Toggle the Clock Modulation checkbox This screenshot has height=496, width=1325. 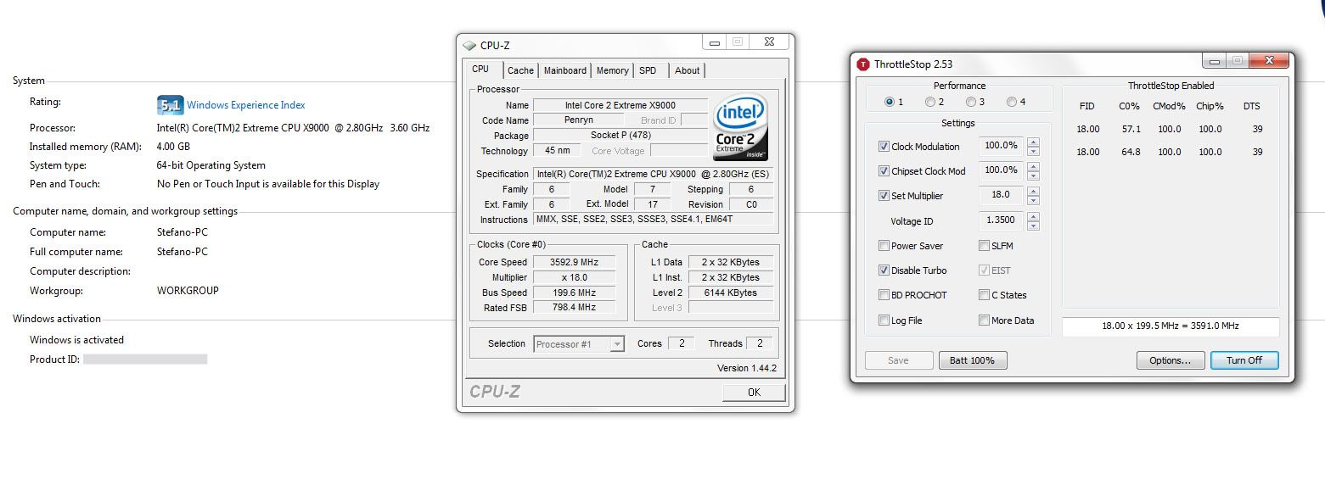pos(884,147)
